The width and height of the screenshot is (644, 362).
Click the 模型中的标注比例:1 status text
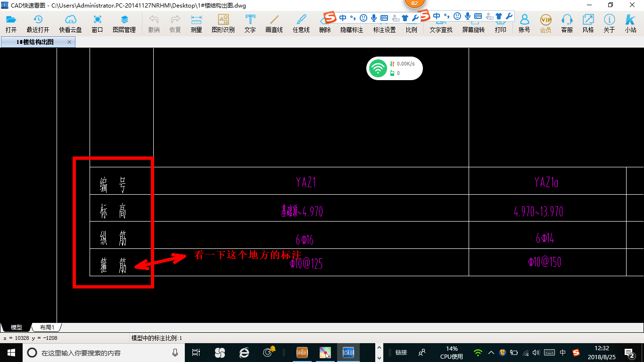click(157, 338)
